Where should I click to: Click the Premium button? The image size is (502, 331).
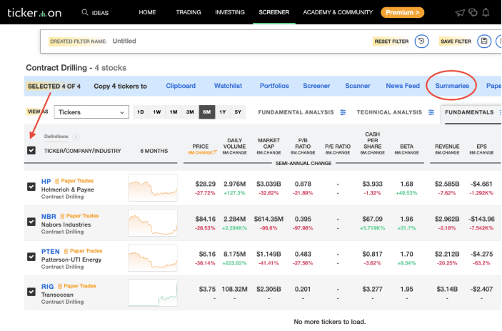[403, 12]
